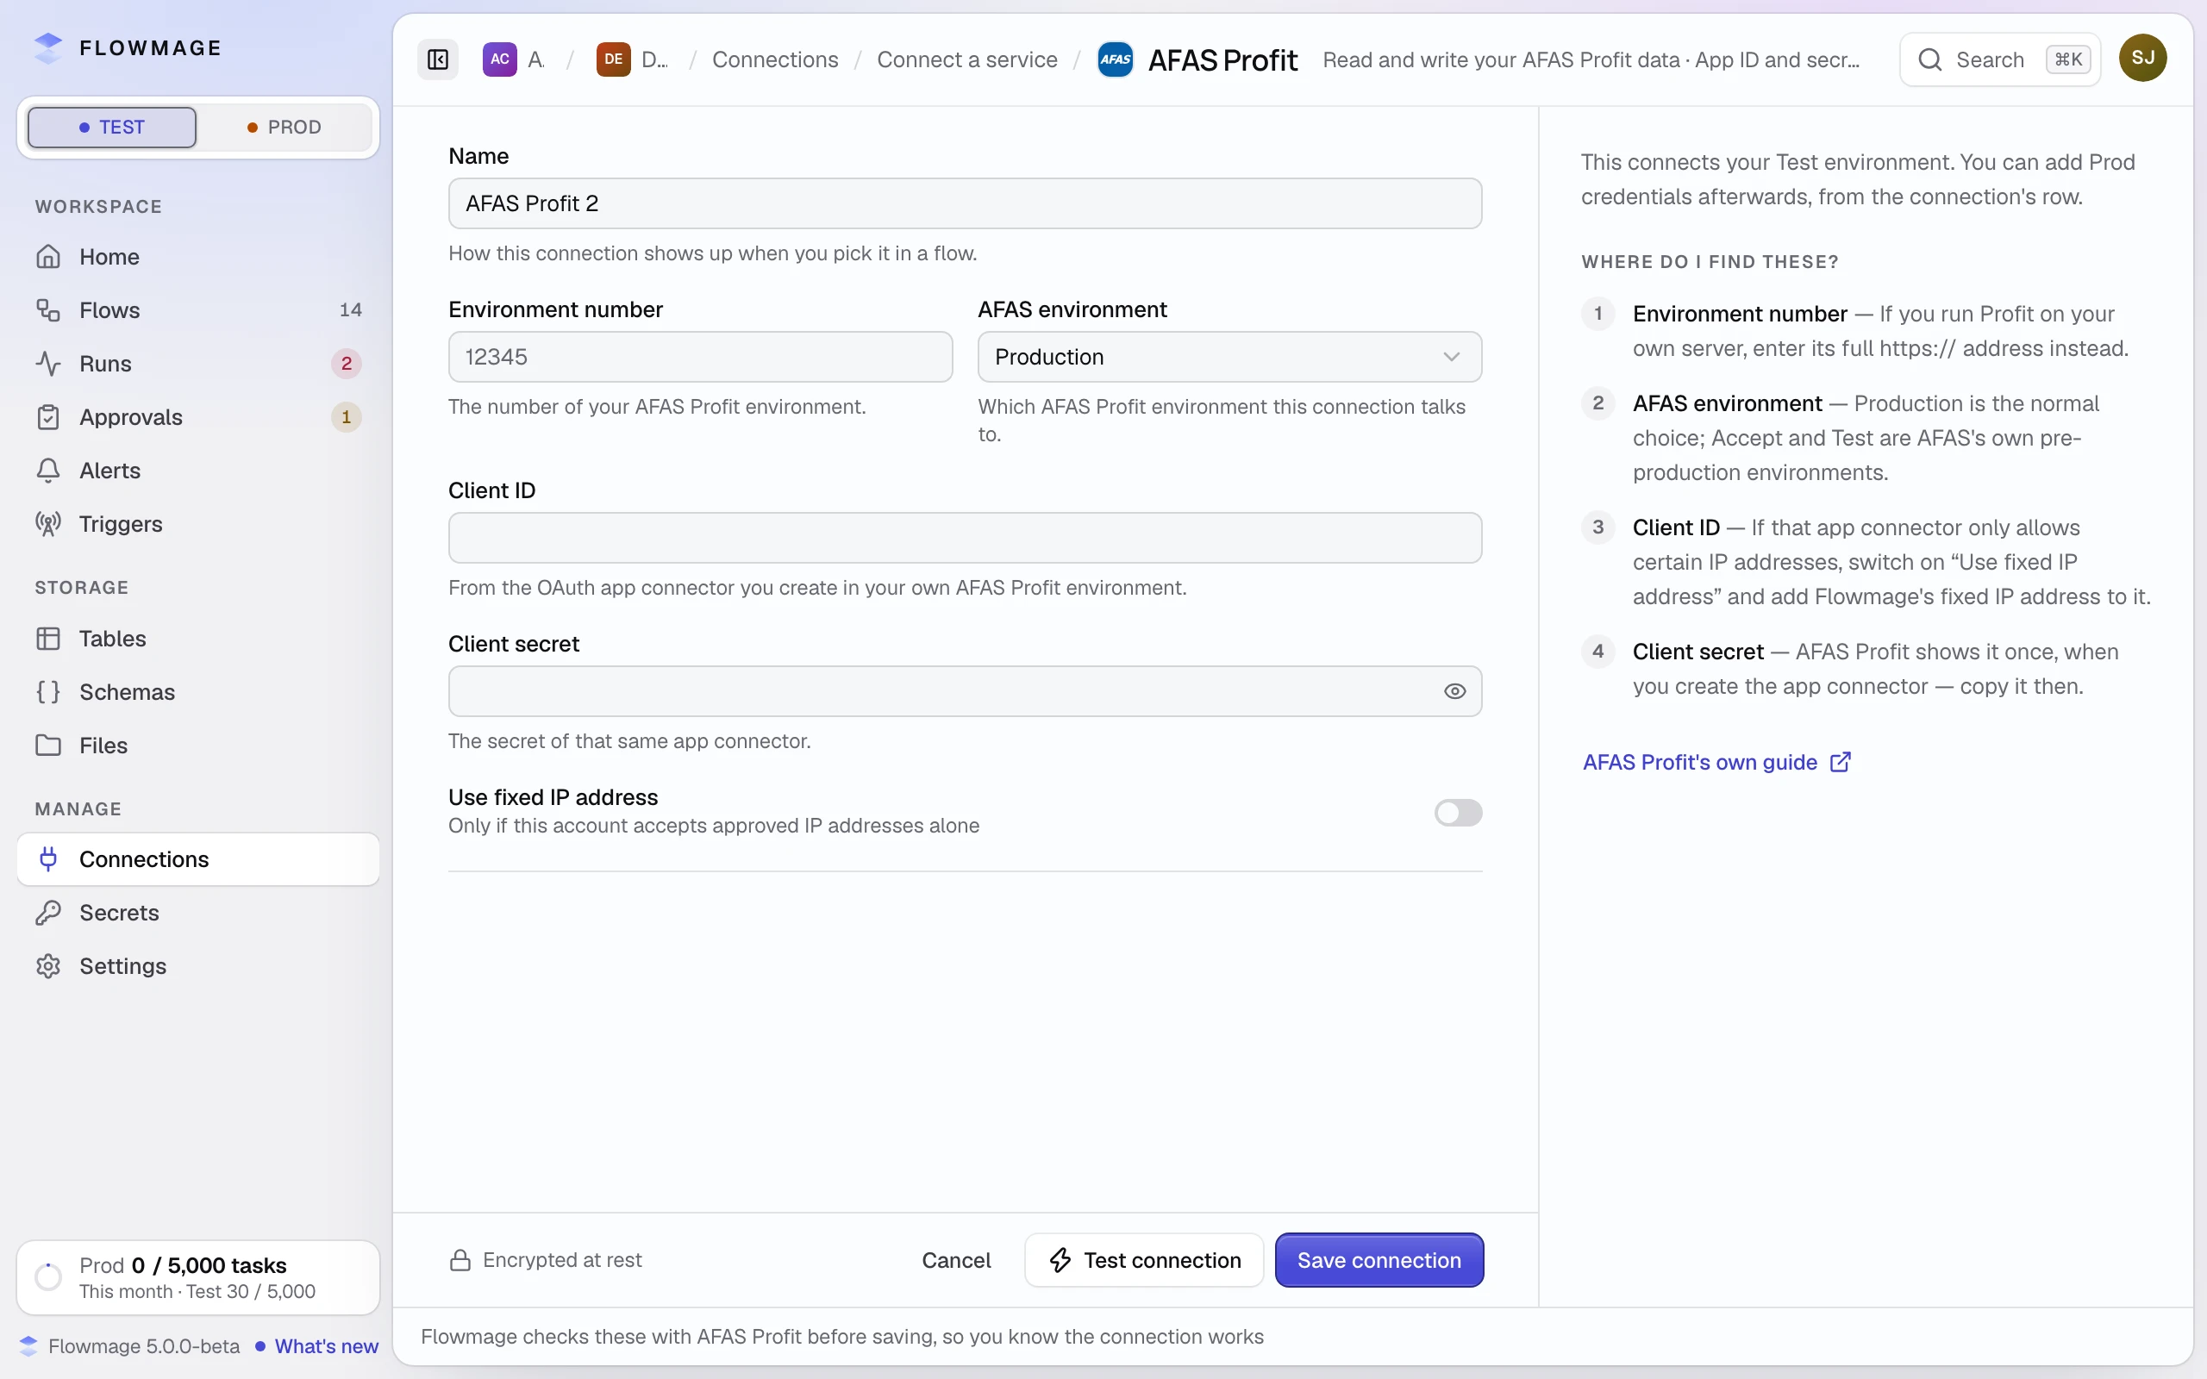The width and height of the screenshot is (2207, 1379).
Task: Switch to the TEST environment
Action: coord(112,127)
